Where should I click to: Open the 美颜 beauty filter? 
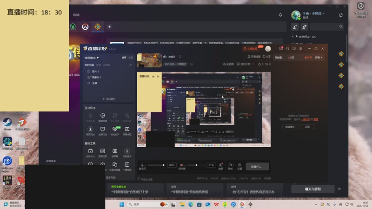(220, 166)
